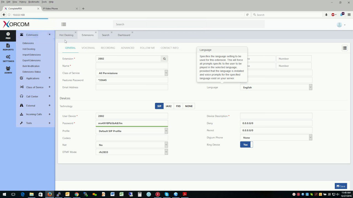This screenshot has height=198, width=353.
Task: Select SIP technology
Action: (159, 106)
